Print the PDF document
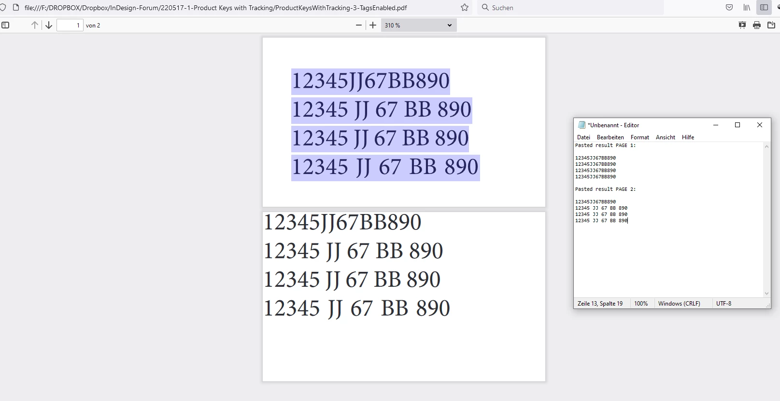Viewport: 780px width, 401px height. [x=757, y=25]
